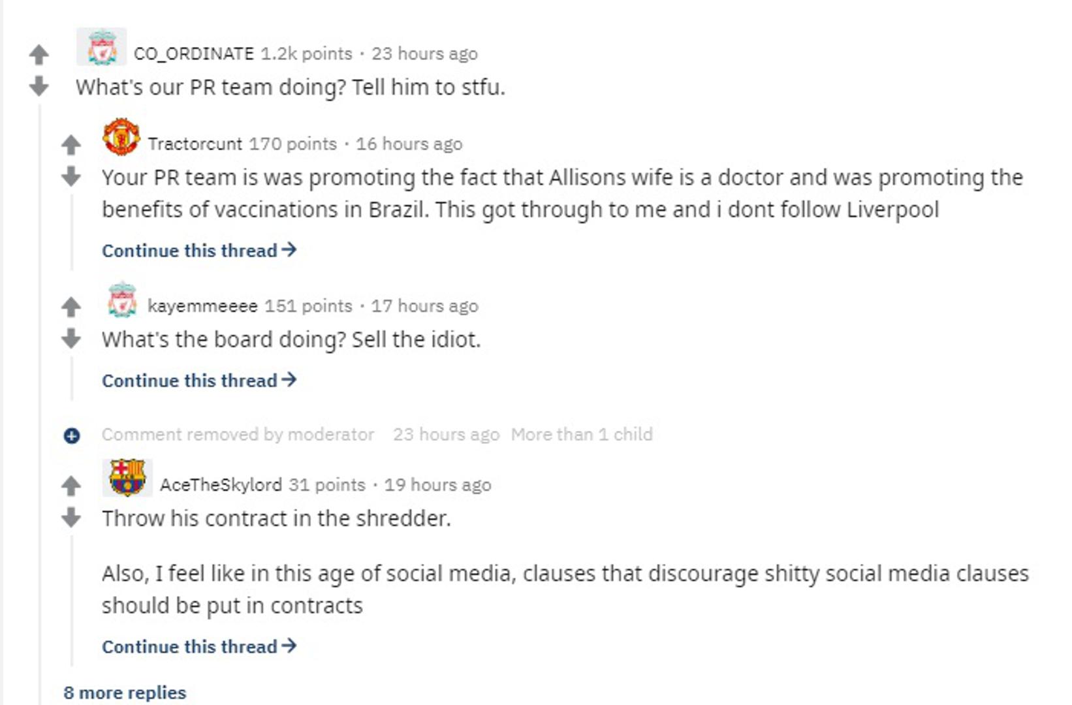Open AceTheSkylord's user profile
Screen dimensions: 1072x705
point(221,485)
